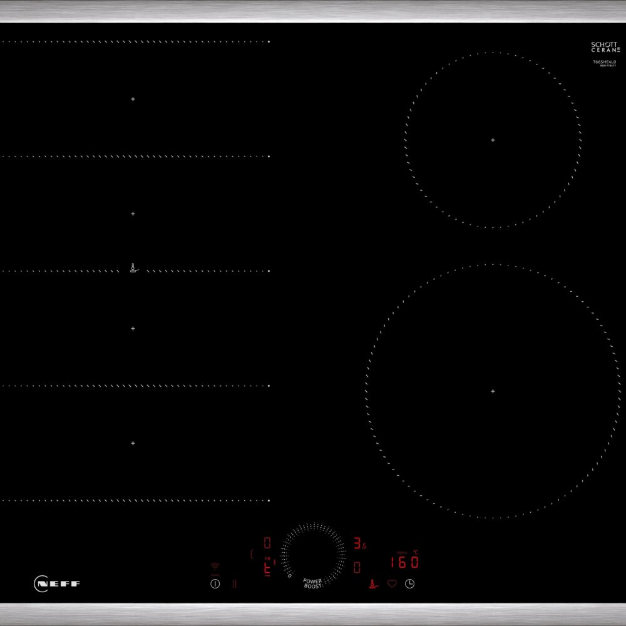Select the red "E" display beside the dial

click(x=267, y=567)
